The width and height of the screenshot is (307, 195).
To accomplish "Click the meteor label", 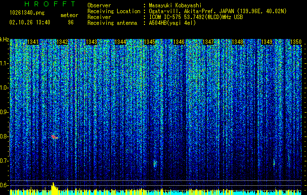I will click(69, 15).
